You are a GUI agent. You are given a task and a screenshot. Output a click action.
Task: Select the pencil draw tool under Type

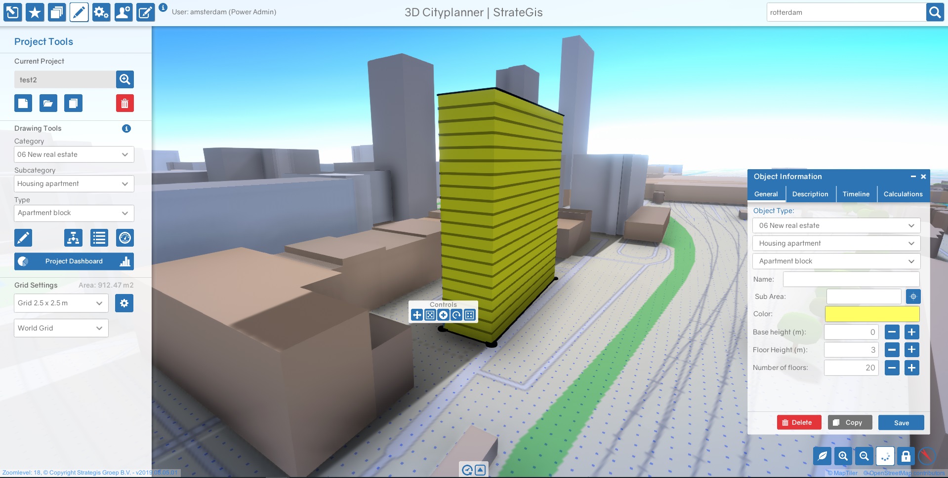tap(23, 238)
